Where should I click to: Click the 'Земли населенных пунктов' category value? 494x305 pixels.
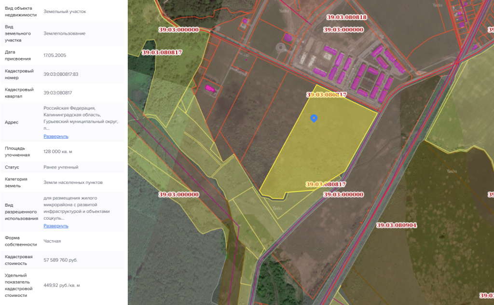click(x=73, y=182)
